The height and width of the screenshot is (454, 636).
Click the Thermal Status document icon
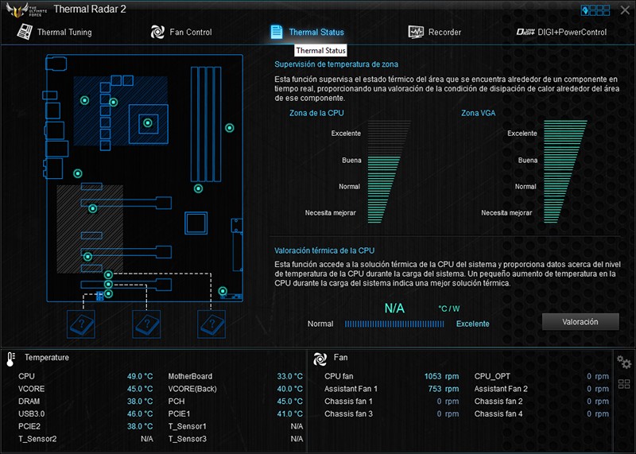[277, 32]
